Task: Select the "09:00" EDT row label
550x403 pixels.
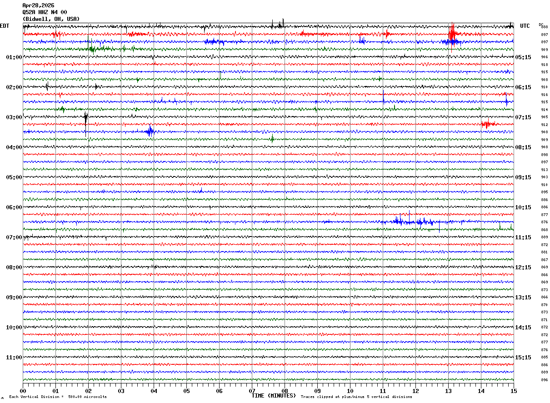Action: pyautogui.click(x=14, y=297)
